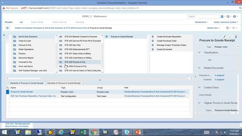Open Internet Explorer from the taskbar
This screenshot has width=242, height=136.
[x=61, y=132]
